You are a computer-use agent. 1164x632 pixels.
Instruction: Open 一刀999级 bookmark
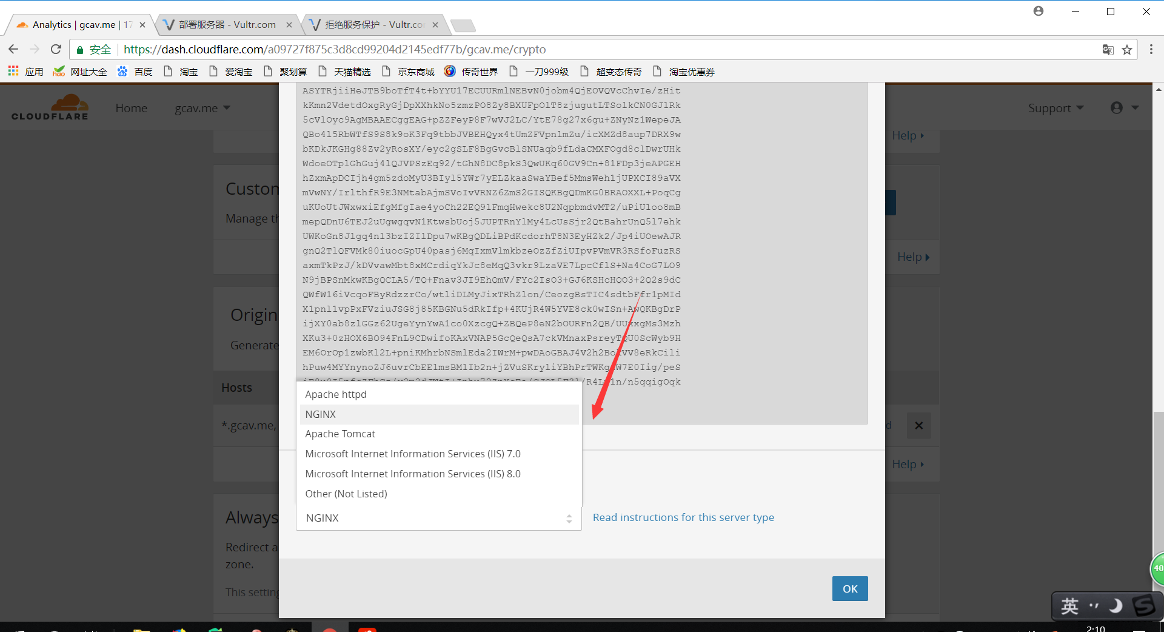tap(539, 72)
